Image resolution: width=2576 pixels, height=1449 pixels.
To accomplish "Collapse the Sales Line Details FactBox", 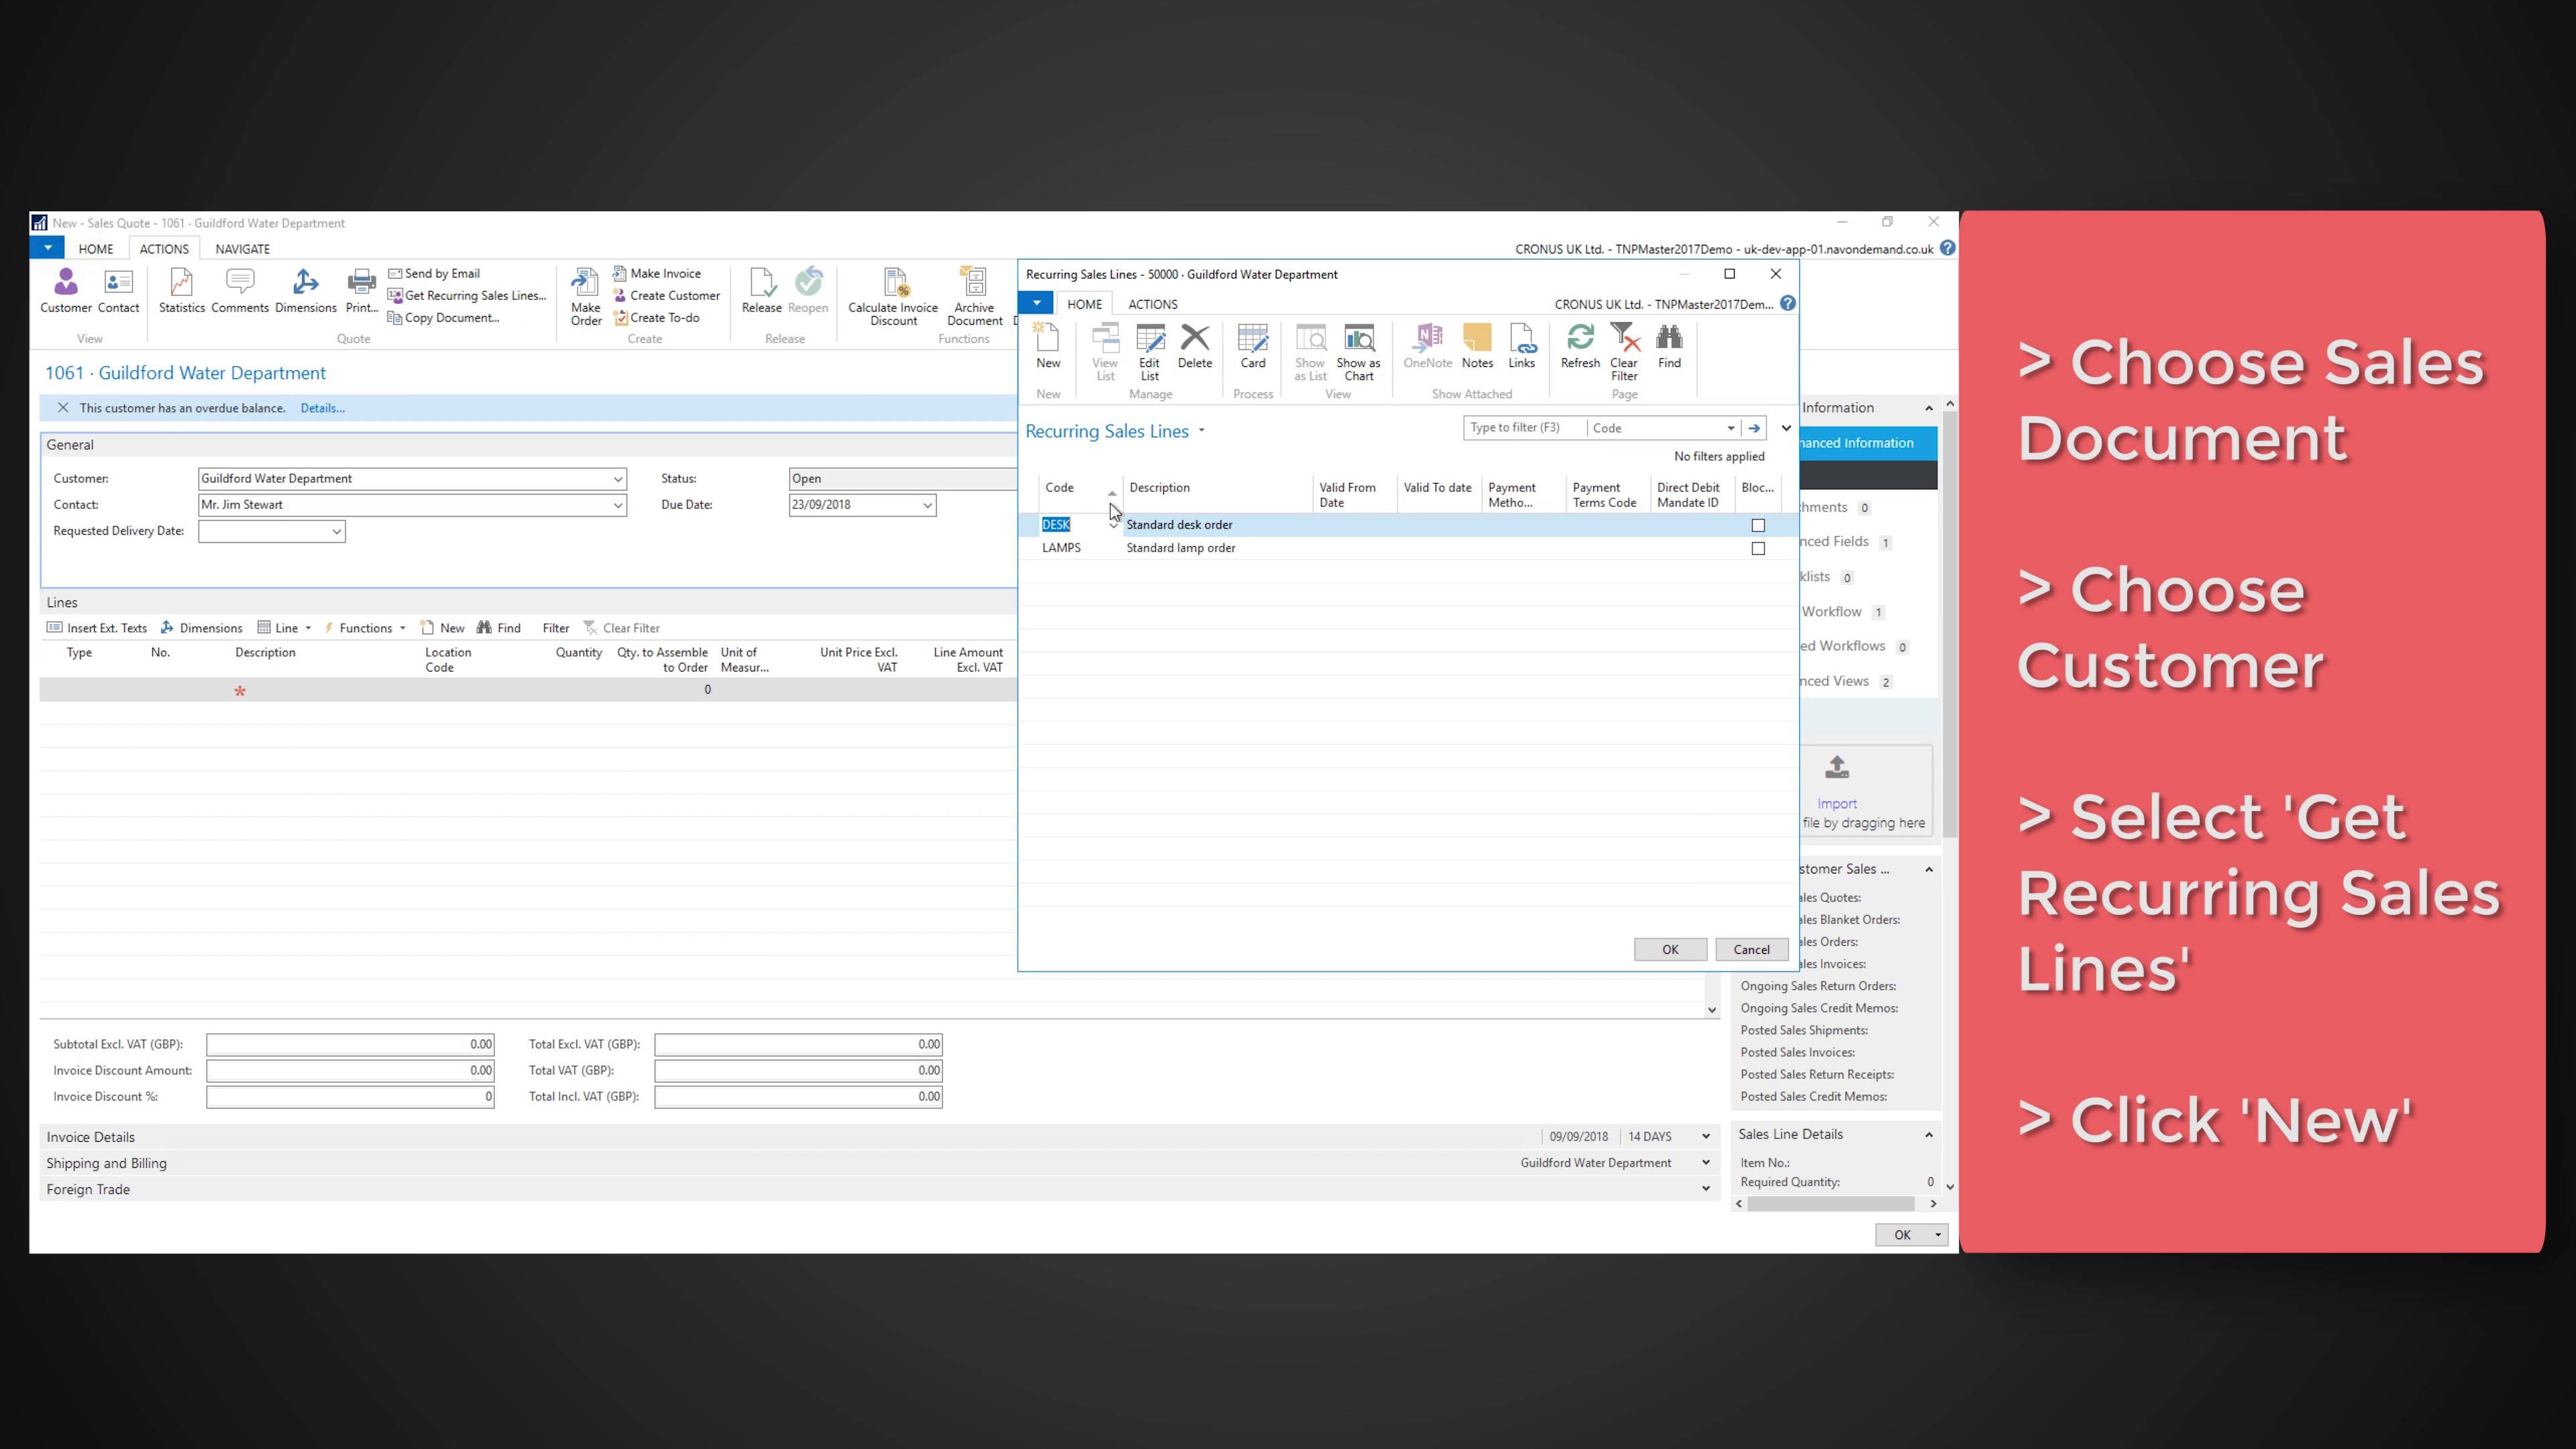I will tap(1929, 1134).
